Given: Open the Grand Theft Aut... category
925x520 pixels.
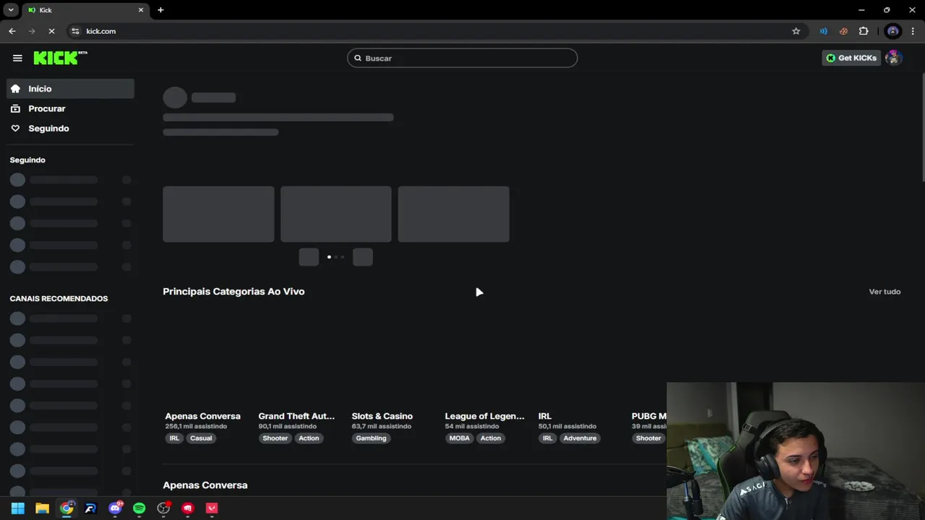Looking at the screenshot, I should point(296,416).
